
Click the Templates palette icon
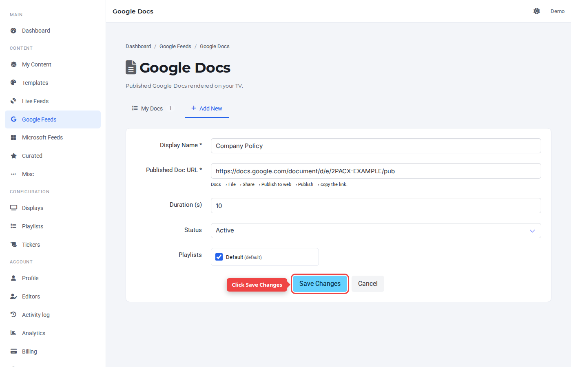pyautogui.click(x=13, y=83)
